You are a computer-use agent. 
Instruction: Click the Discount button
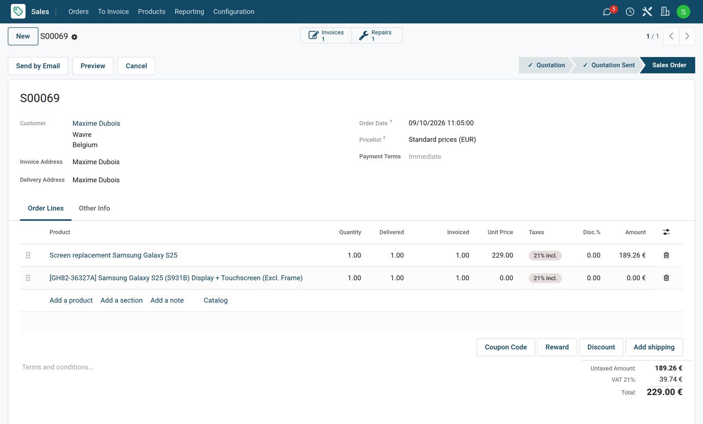click(601, 347)
